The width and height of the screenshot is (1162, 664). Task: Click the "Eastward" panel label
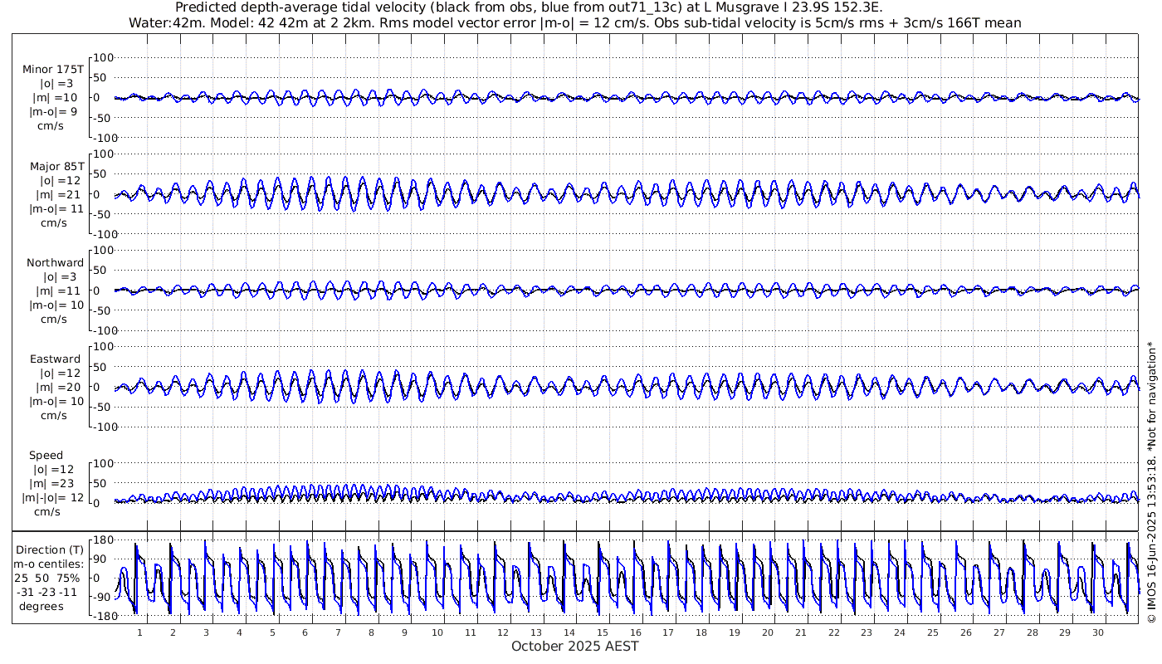pyautogui.click(x=55, y=359)
